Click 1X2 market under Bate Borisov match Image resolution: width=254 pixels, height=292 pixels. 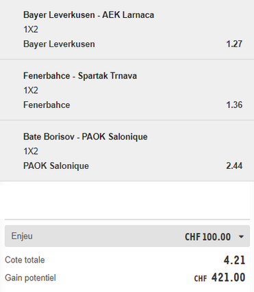(x=31, y=151)
